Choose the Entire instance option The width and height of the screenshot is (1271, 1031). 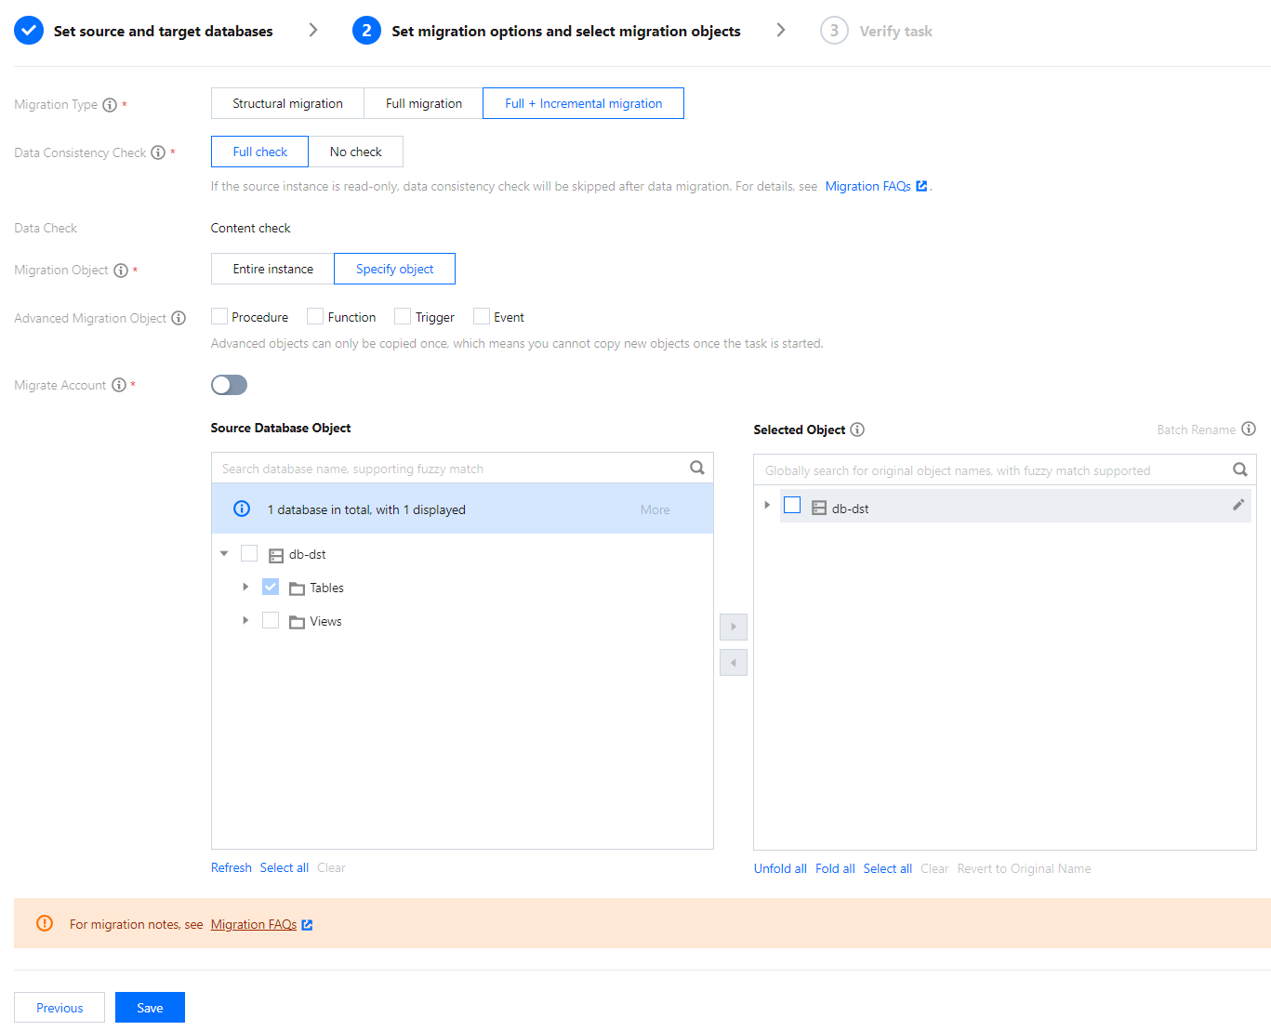pyautogui.click(x=272, y=269)
